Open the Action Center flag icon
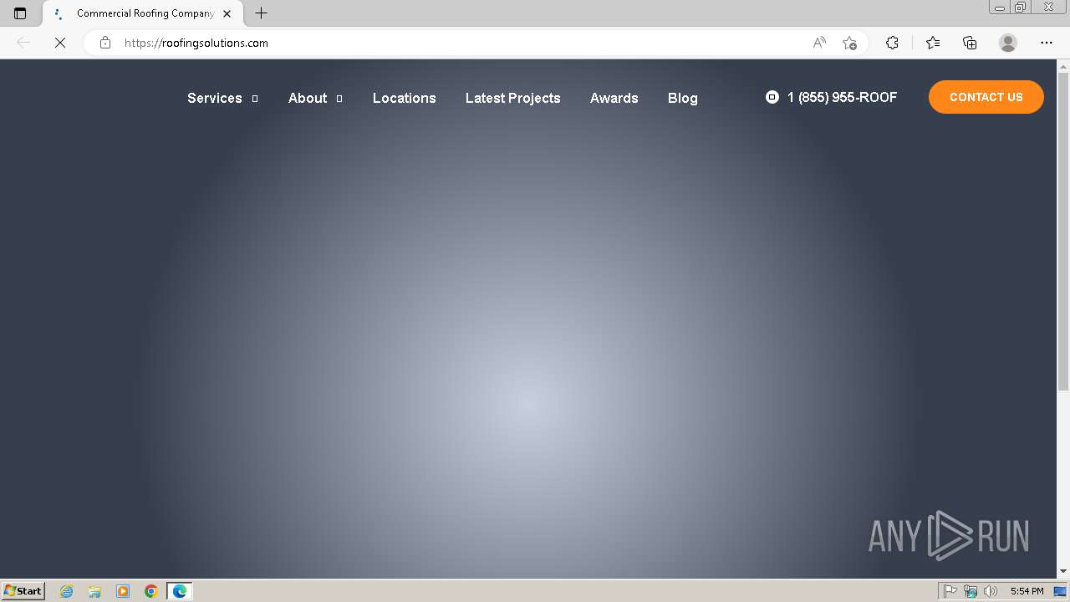 950,591
